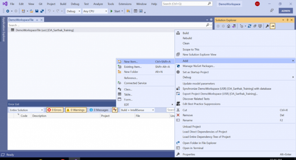Click the Search (Ctrl+Q) box
This screenshot has width=296, height=160.
187,4
